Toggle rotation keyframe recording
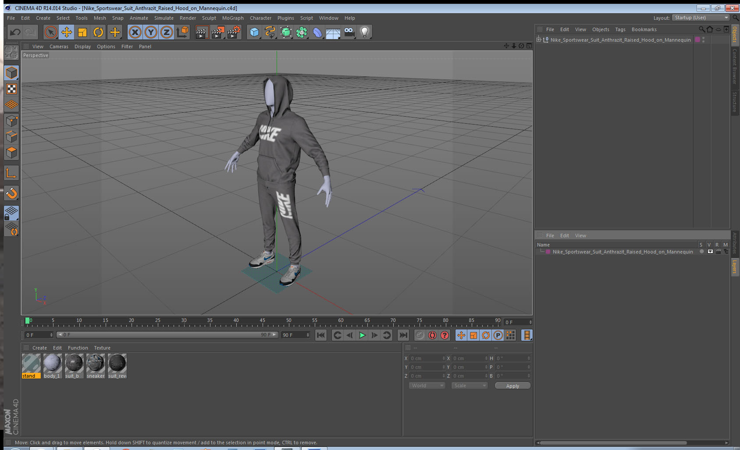This screenshot has height=450, width=740. [486, 335]
